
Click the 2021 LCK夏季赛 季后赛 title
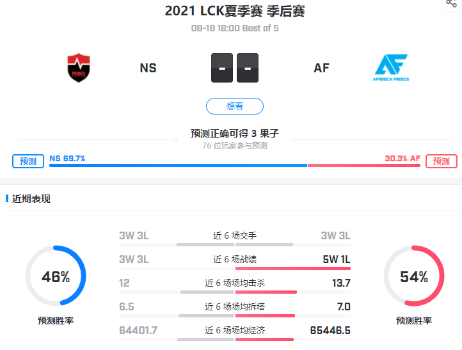tap(235, 11)
